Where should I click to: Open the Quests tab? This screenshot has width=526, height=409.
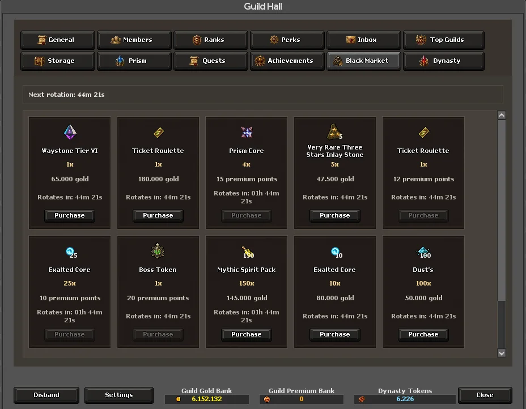(211, 61)
